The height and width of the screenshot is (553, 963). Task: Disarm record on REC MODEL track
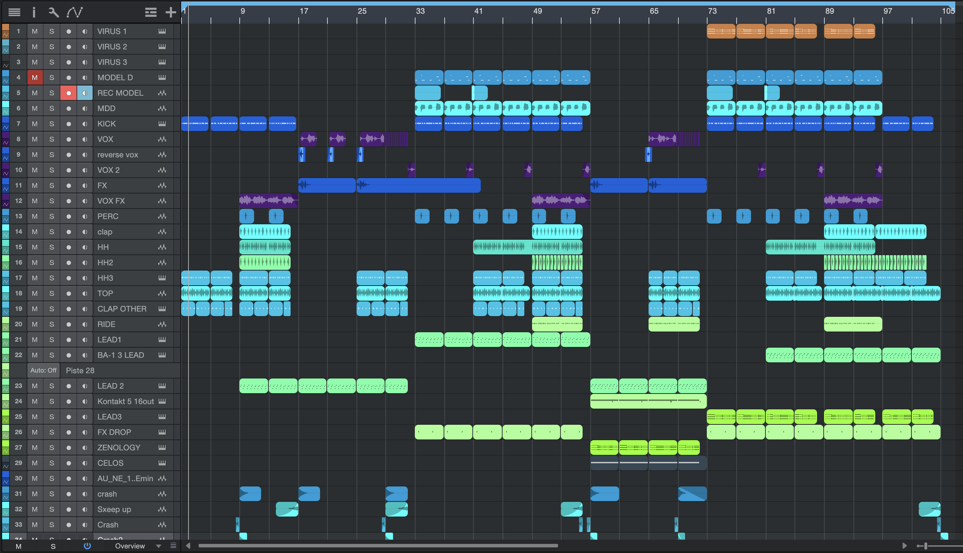pos(68,93)
